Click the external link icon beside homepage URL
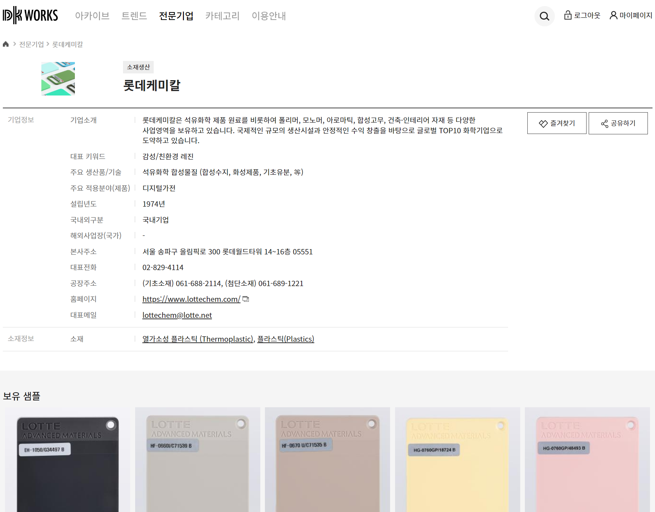655x512 pixels. [246, 299]
